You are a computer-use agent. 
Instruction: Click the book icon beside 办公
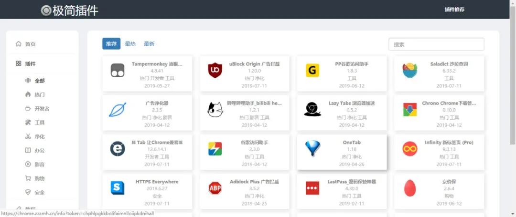coord(28,150)
